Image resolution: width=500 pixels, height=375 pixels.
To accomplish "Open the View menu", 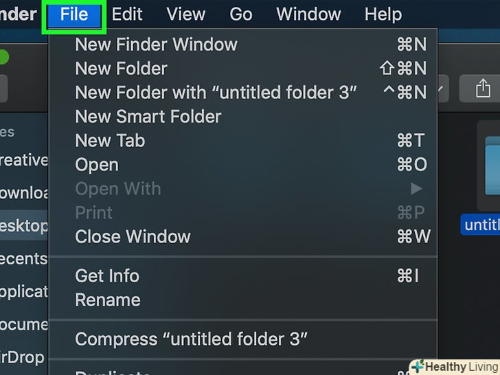I will pos(185,14).
